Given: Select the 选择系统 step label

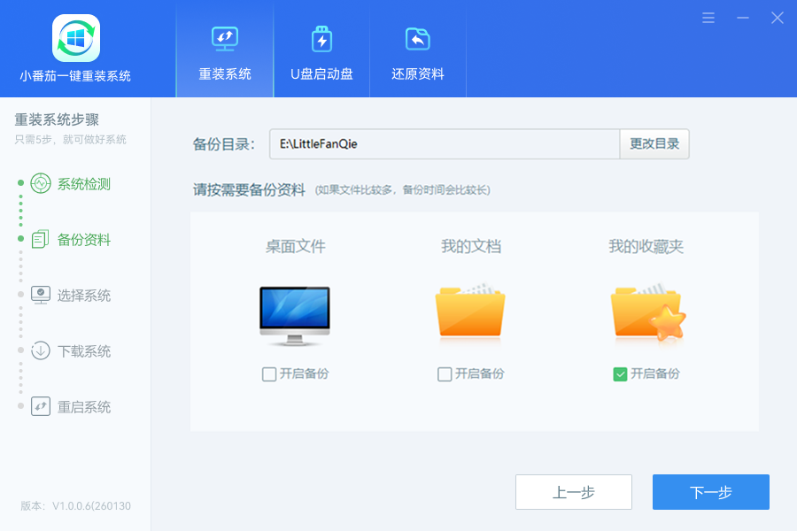Looking at the screenshot, I should coord(84,296).
